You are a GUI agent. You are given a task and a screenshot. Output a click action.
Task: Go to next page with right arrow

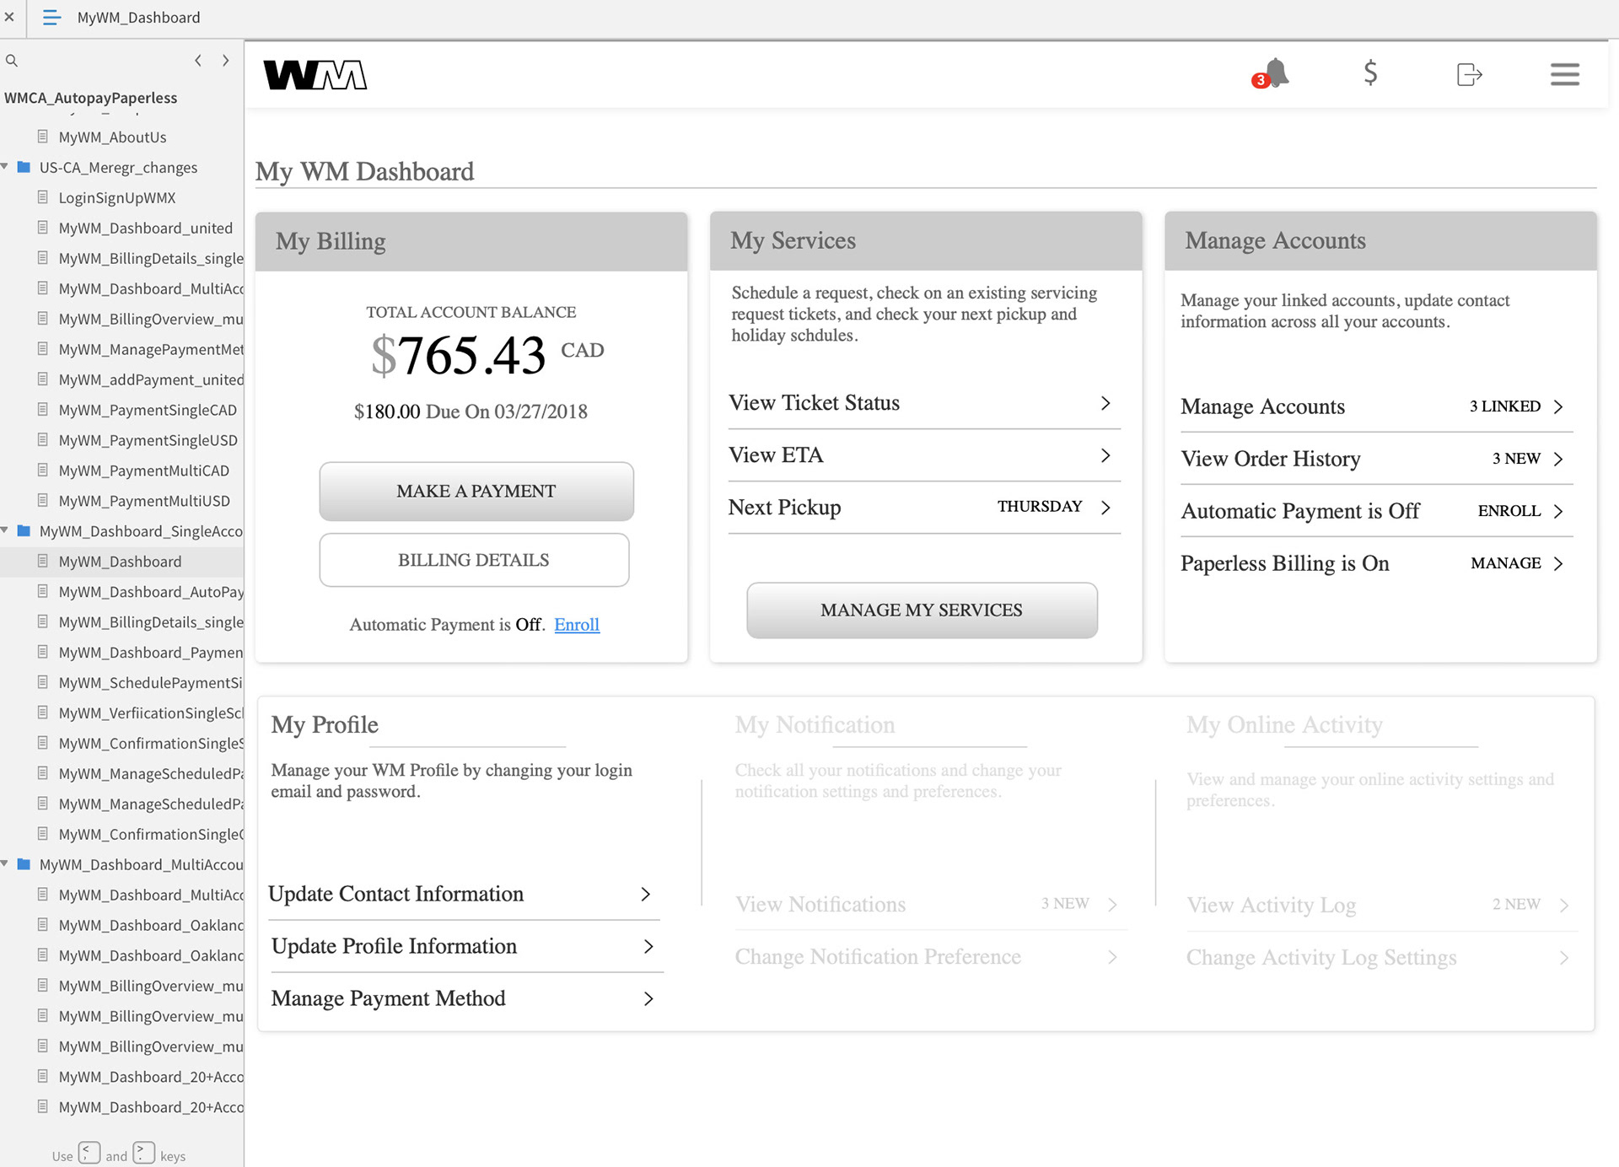point(225,61)
